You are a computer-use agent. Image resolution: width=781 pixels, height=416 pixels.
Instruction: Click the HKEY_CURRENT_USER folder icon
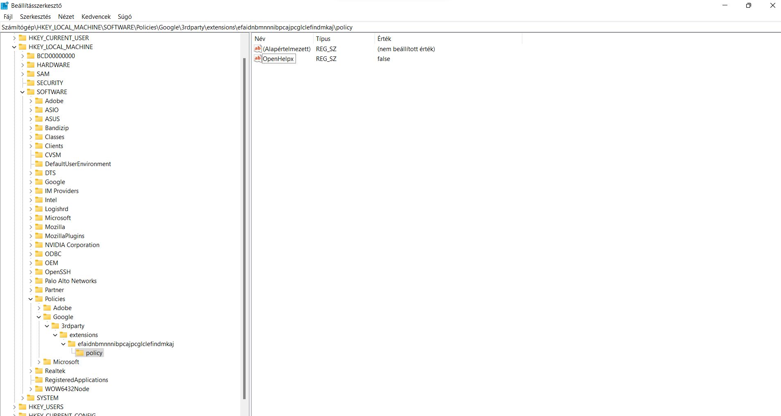pos(23,38)
